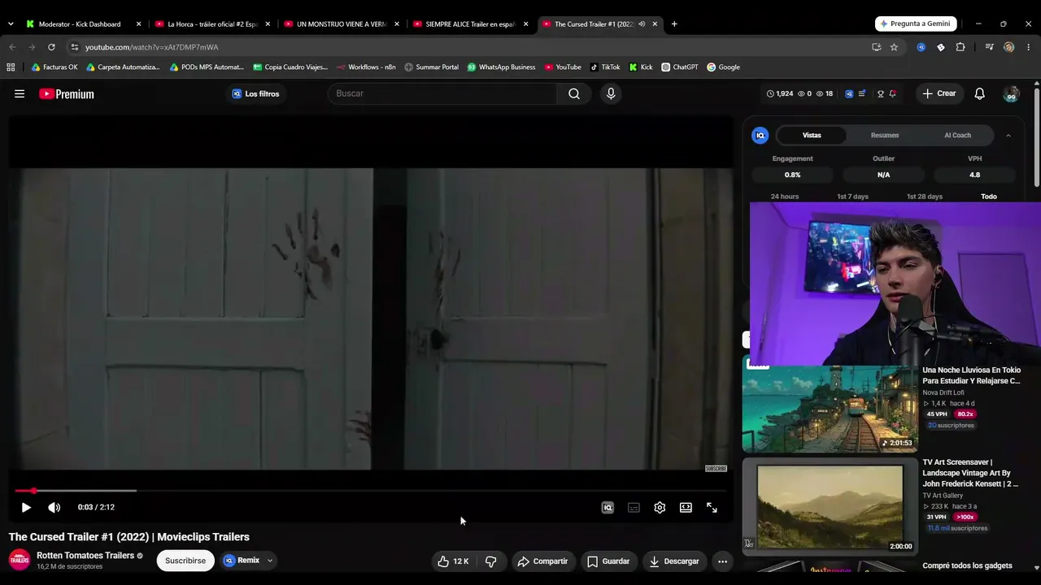1041x585 pixels.
Task: Enter fullscreen mode
Action: click(712, 507)
